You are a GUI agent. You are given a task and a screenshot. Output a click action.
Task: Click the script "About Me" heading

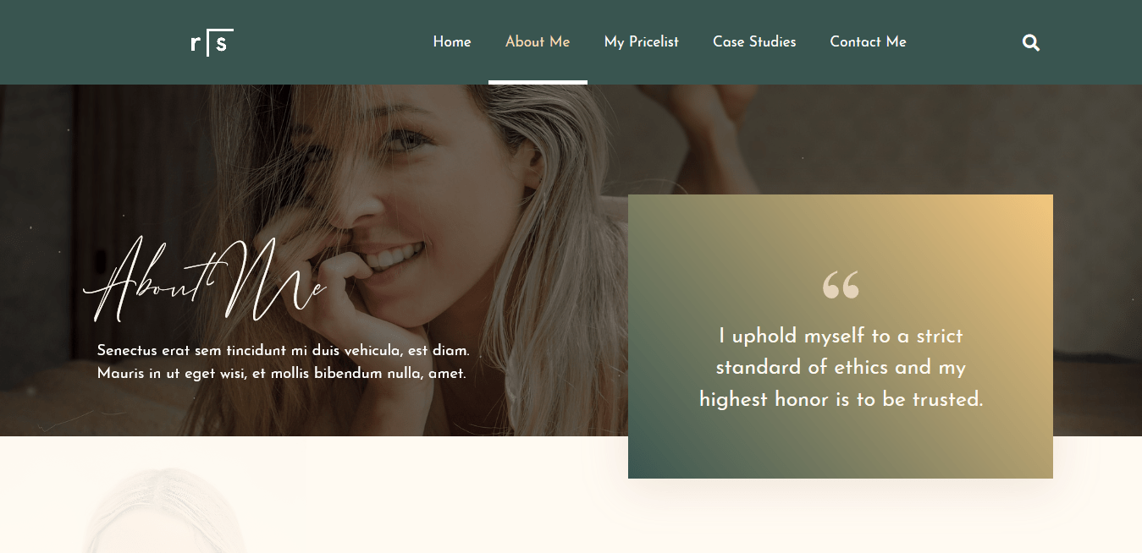tap(206, 282)
